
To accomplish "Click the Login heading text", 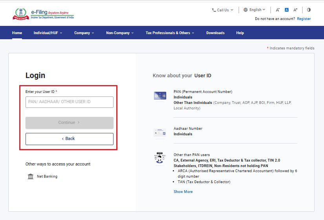I will (x=35, y=76).
